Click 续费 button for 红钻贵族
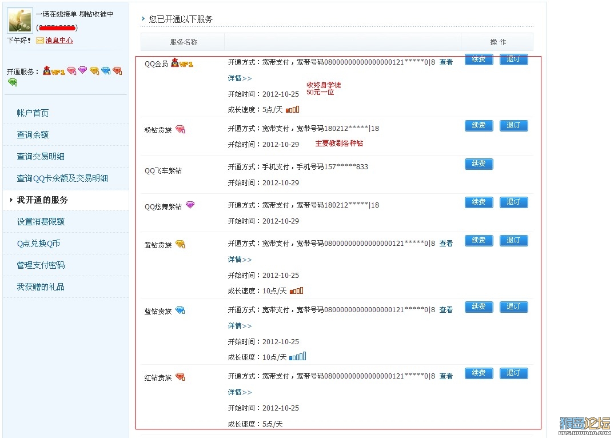The image size is (614, 438). click(479, 373)
